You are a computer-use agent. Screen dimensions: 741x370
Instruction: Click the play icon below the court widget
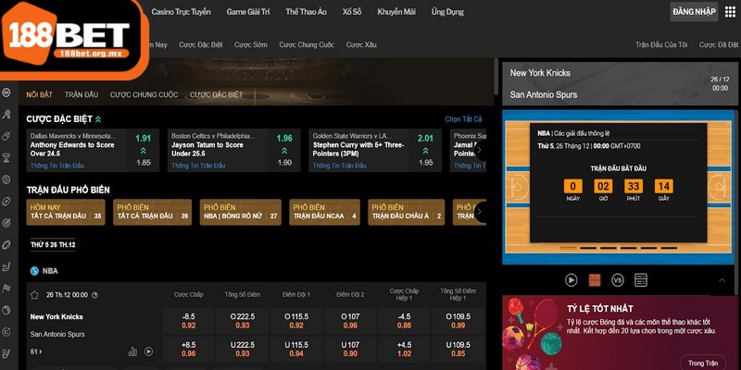[x=571, y=279]
